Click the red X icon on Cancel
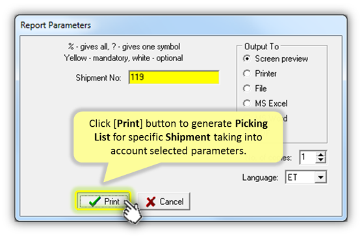The width and height of the screenshot is (362, 236). (x=151, y=202)
